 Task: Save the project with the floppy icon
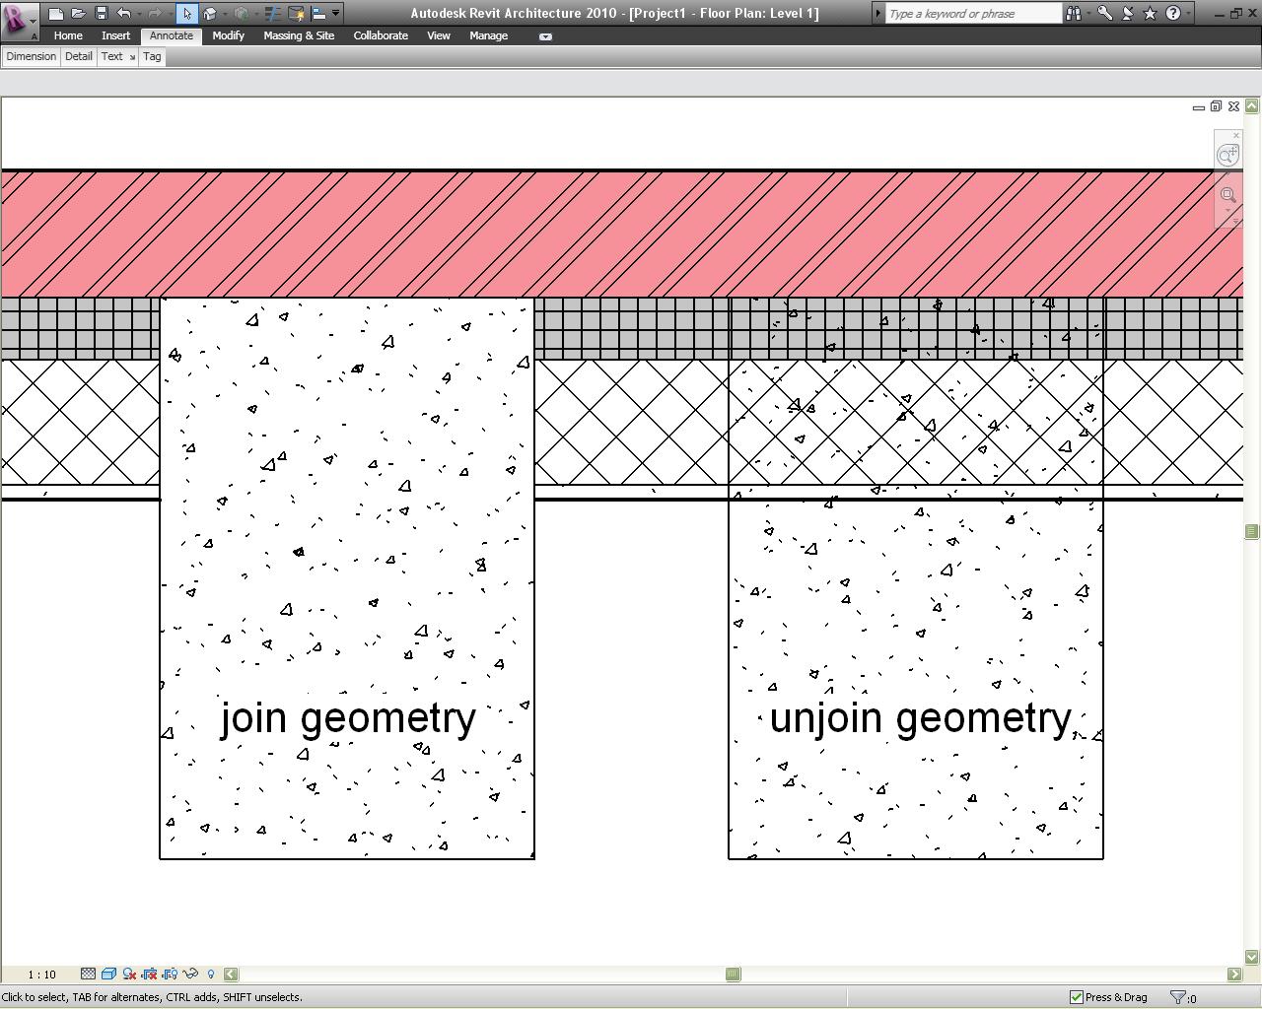coord(101,13)
